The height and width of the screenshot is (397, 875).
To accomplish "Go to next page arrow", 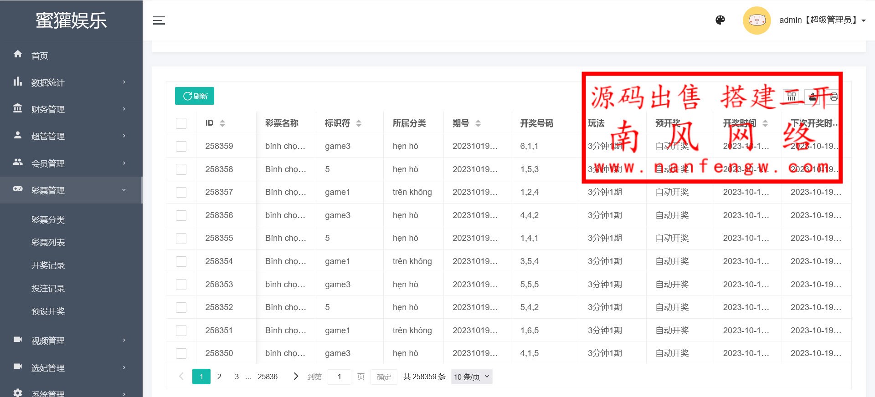I will (x=296, y=376).
